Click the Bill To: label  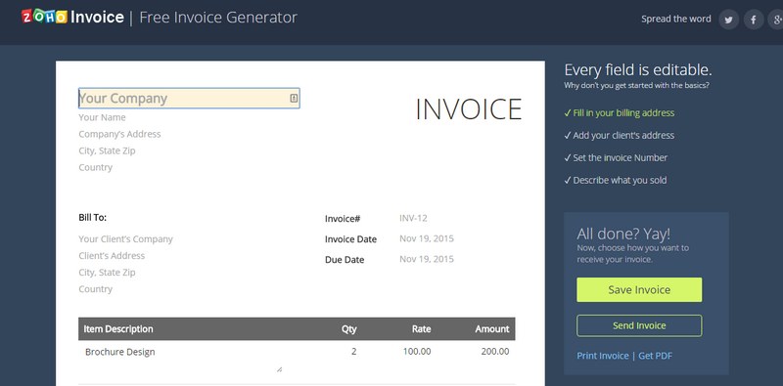point(92,218)
